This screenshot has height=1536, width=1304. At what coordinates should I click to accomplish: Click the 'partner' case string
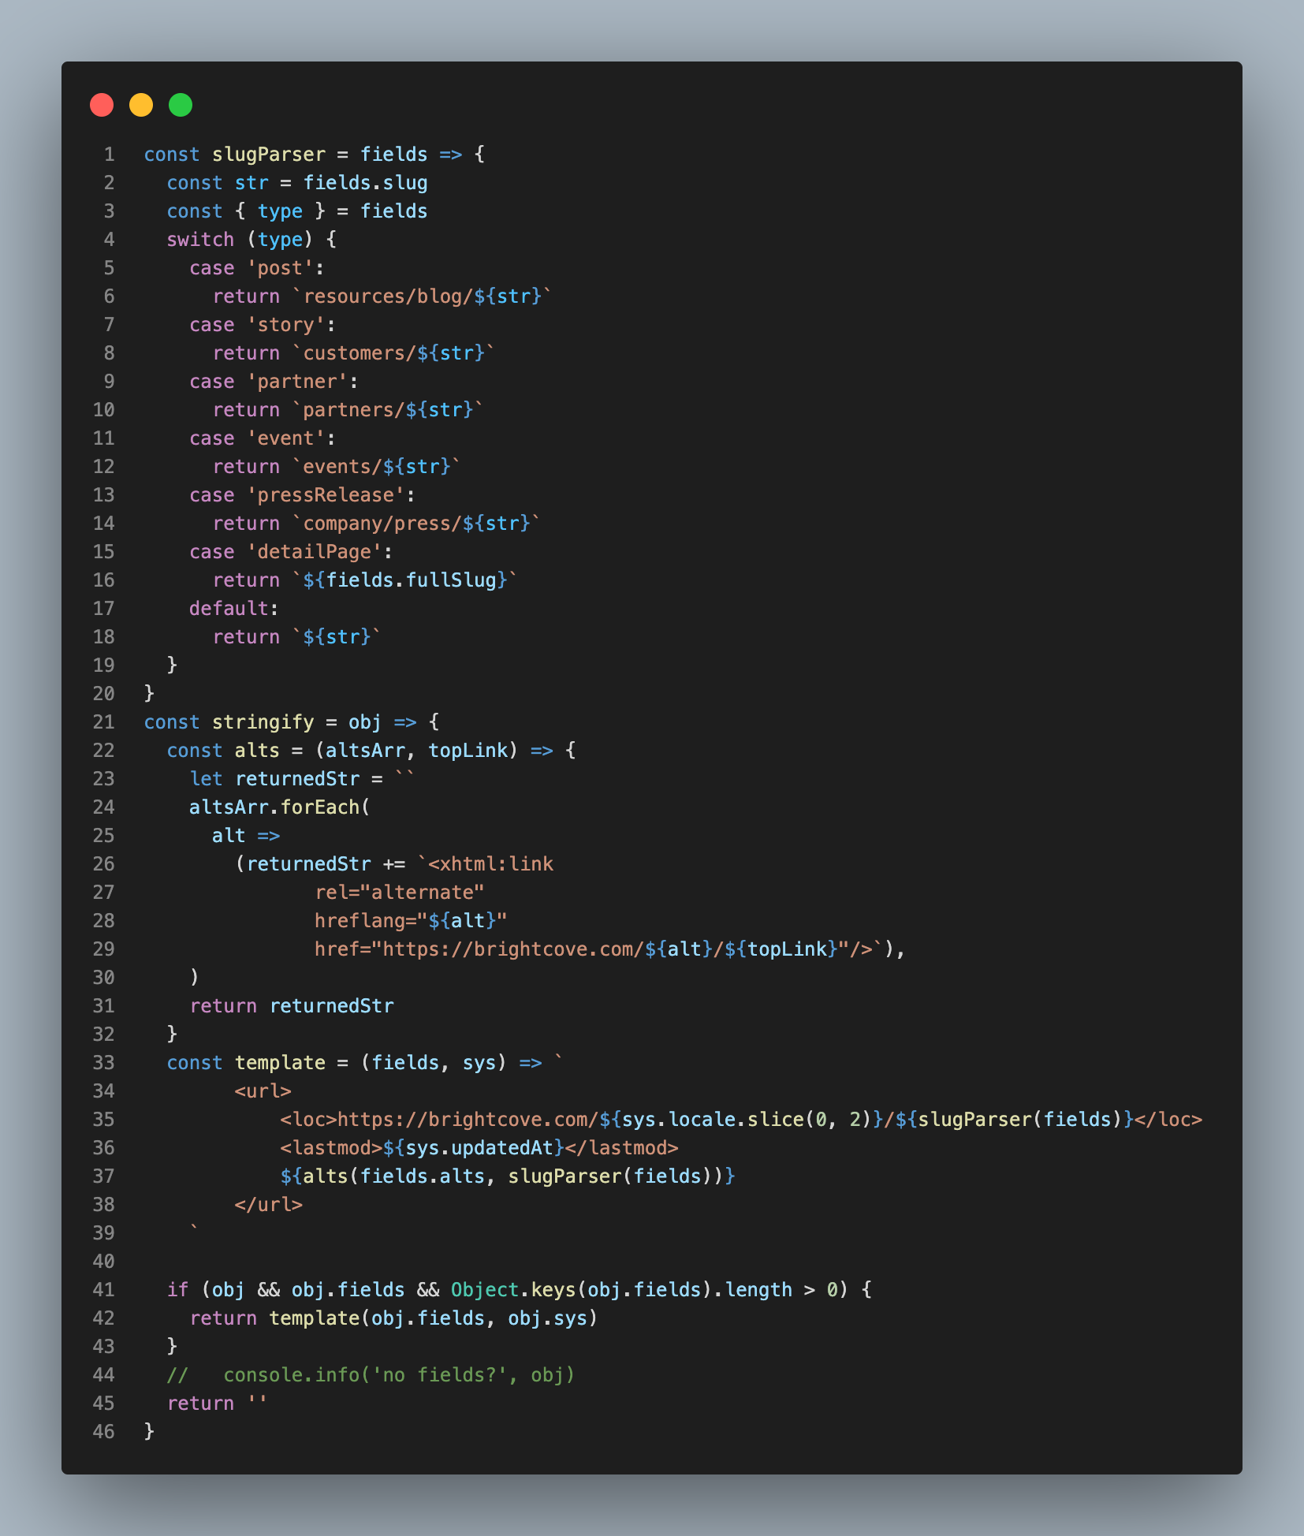[297, 382]
